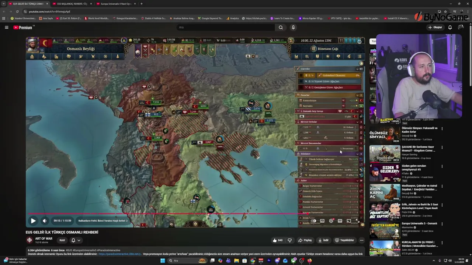The image size is (472, 265).
Task: Click the browser address bar URL
Action: [49, 11]
